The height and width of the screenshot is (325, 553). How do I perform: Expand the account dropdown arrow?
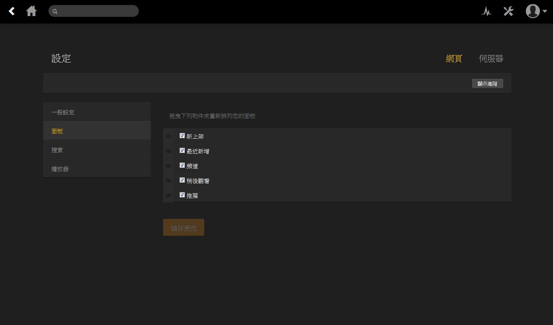[545, 11]
